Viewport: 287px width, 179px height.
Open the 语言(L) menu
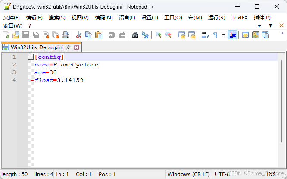tap(127, 18)
